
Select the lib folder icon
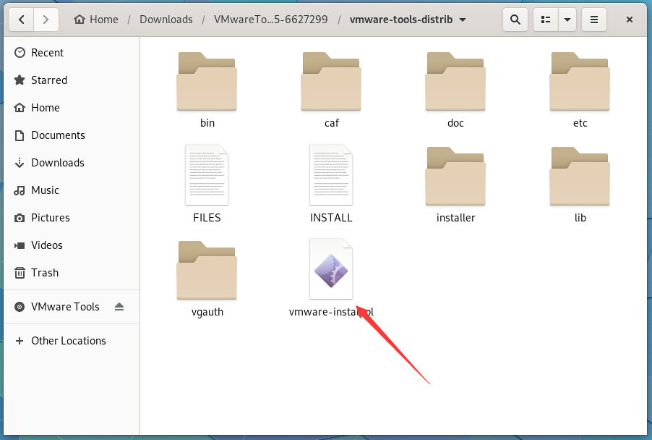point(580,176)
